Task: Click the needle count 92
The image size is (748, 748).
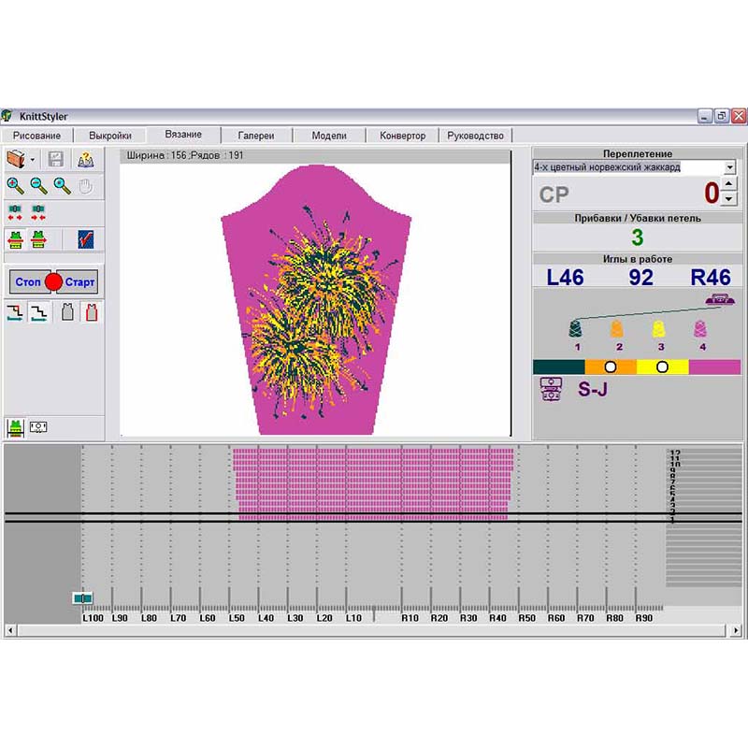Action: [x=640, y=277]
